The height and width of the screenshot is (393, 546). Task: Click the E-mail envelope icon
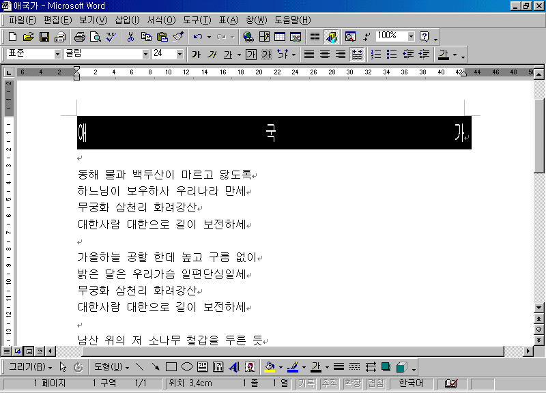pos(60,37)
